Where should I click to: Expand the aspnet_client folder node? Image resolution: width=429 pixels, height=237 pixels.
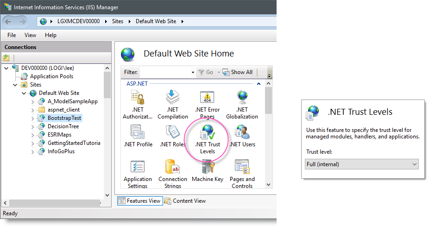coord(32,110)
